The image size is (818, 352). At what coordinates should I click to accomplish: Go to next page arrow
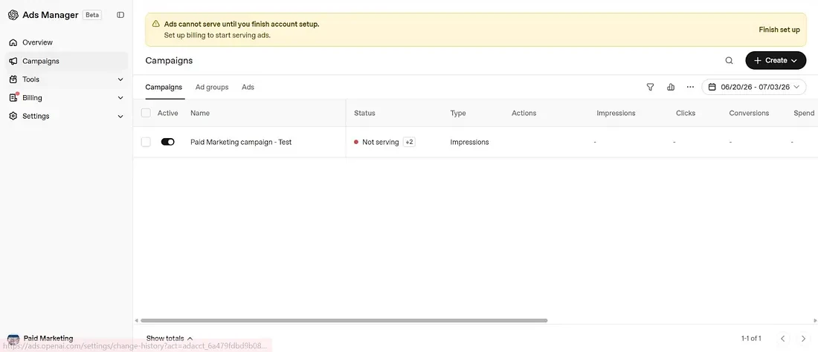[803, 339]
